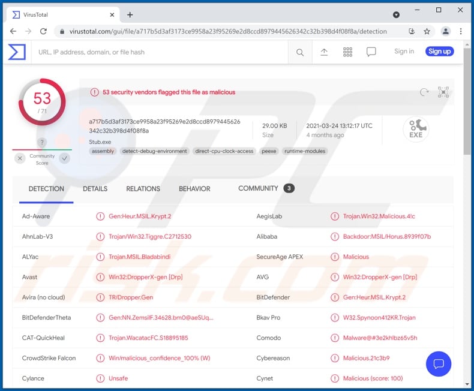Click Malicious.21c3b9 Cybereason result
474x391 pixels.
[x=366, y=358]
